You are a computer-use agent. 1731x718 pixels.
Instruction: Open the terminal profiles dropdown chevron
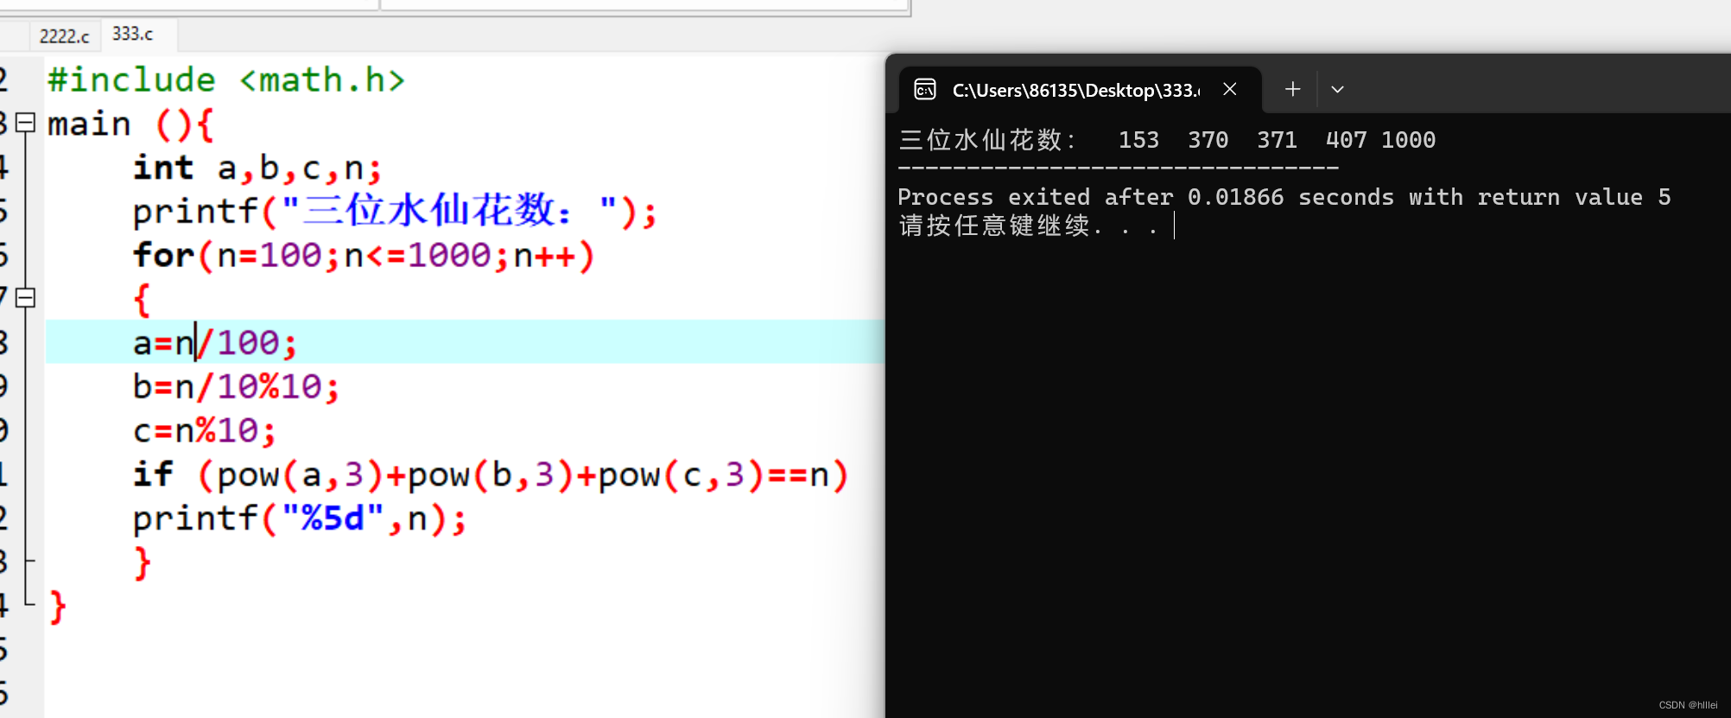(1337, 89)
